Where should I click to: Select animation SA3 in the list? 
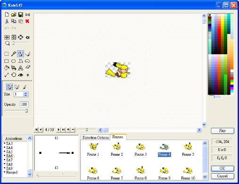point(9,143)
